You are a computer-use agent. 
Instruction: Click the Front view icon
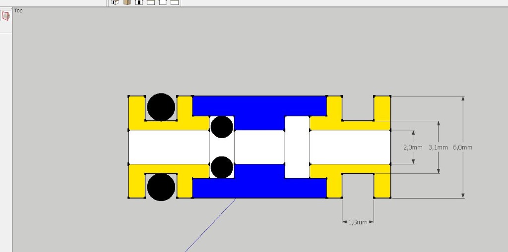coord(139,2)
